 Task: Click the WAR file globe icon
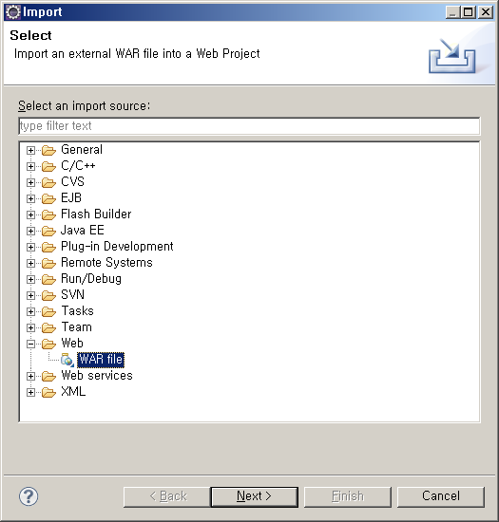click(67, 360)
